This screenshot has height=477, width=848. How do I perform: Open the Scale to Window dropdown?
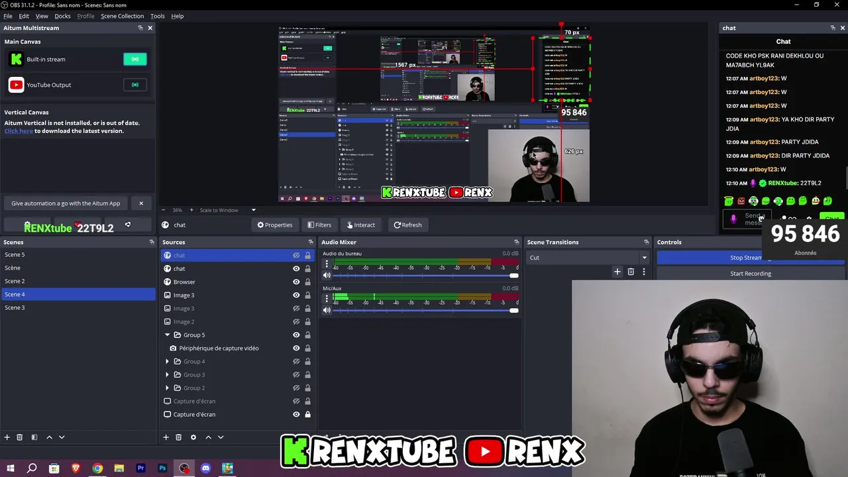point(227,210)
